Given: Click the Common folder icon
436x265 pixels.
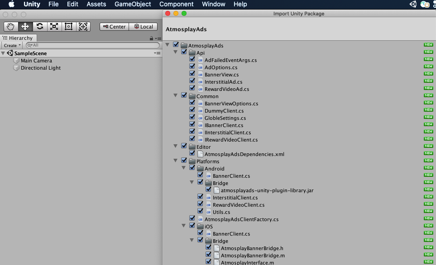Looking at the screenshot, I should point(192,96).
